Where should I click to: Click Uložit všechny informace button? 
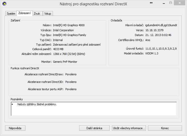pyautogui.click(x=129, y=128)
